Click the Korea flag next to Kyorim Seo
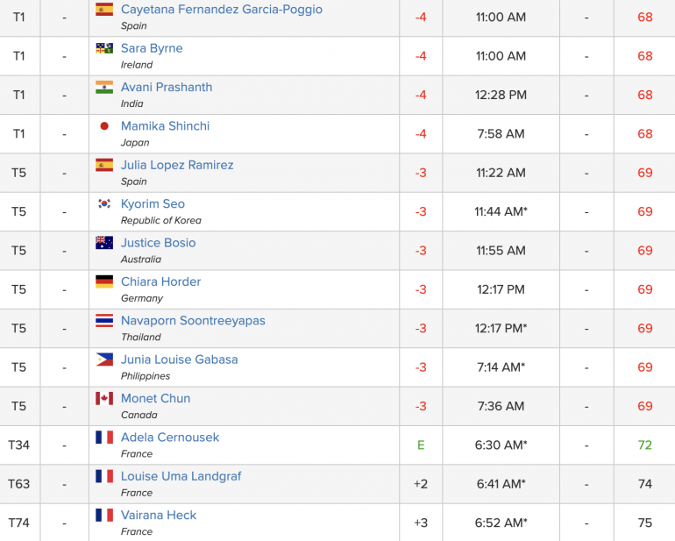The height and width of the screenshot is (541, 675). pyautogui.click(x=104, y=203)
